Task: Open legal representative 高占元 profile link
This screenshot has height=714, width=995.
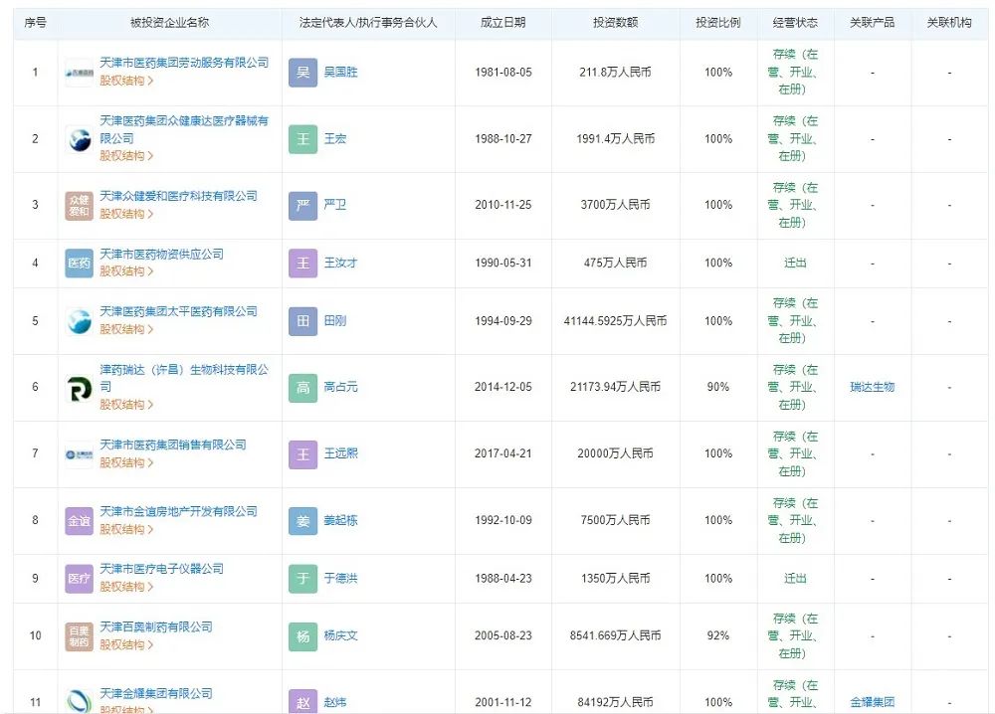Action: [340, 388]
